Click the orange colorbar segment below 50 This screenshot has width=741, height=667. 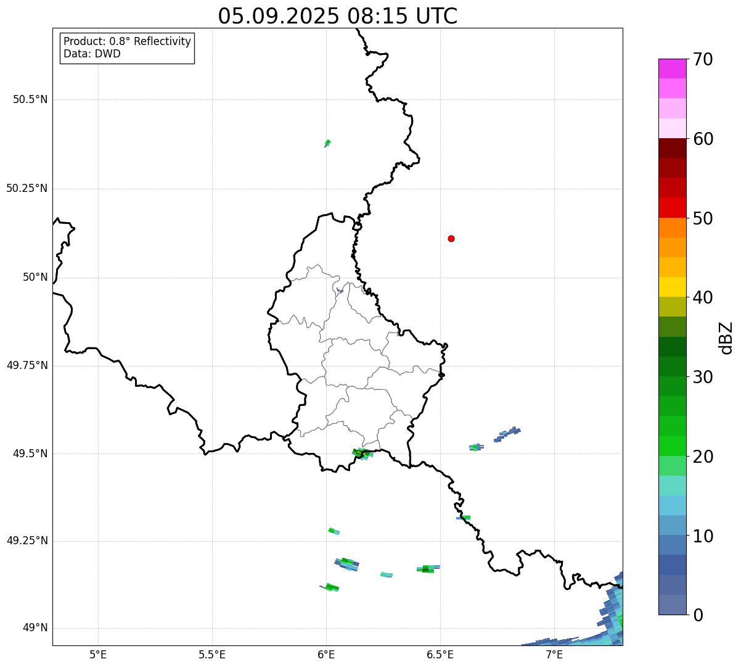pos(672,228)
